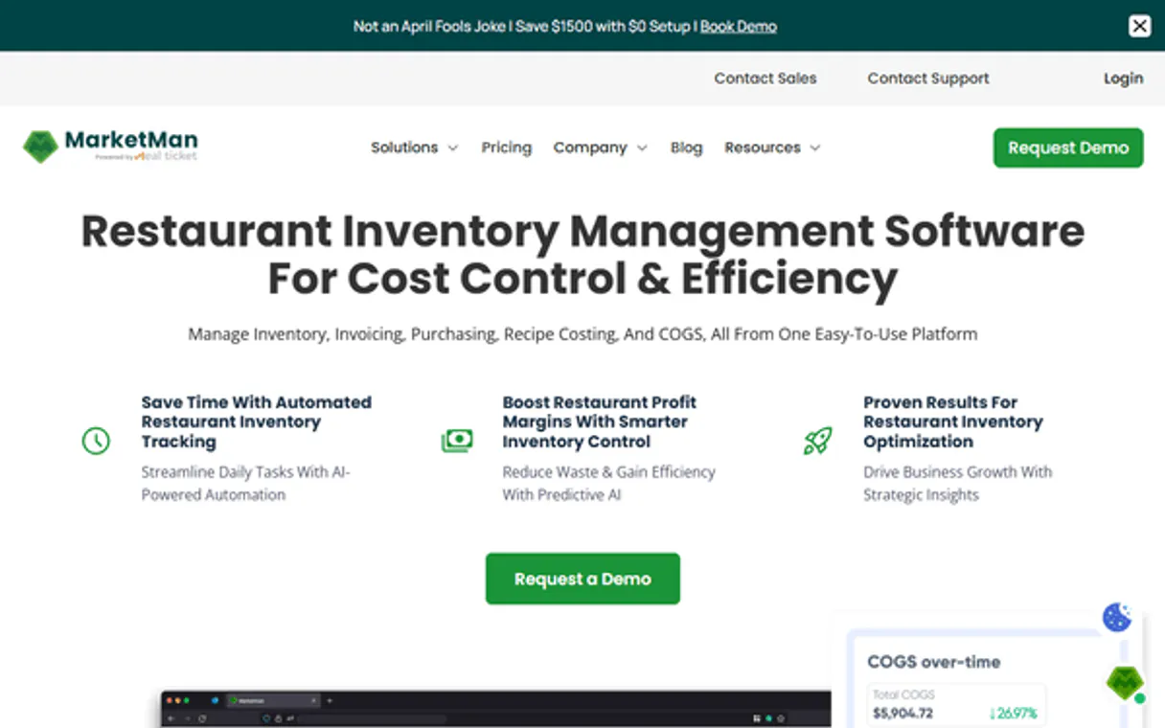Click the MarketMan logo
The width and height of the screenshot is (1165, 728).
(110, 147)
